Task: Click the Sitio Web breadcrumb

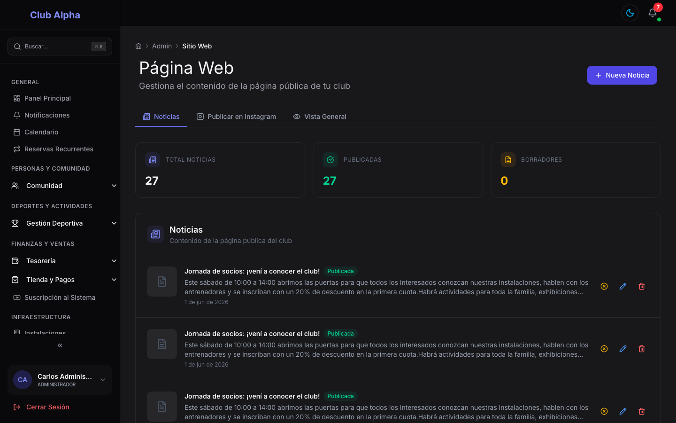Action: pos(197,46)
